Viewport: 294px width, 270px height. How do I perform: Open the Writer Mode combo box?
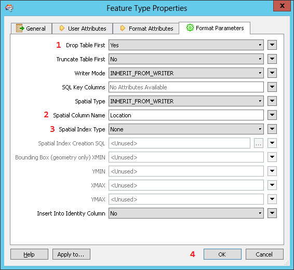[x=186, y=73]
